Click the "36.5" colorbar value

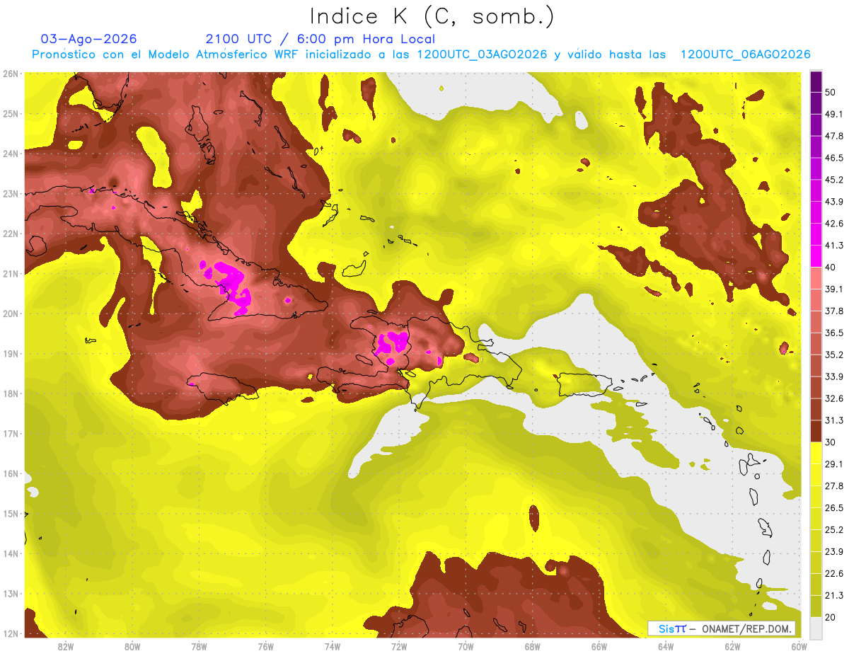click(x=834, y=333)
